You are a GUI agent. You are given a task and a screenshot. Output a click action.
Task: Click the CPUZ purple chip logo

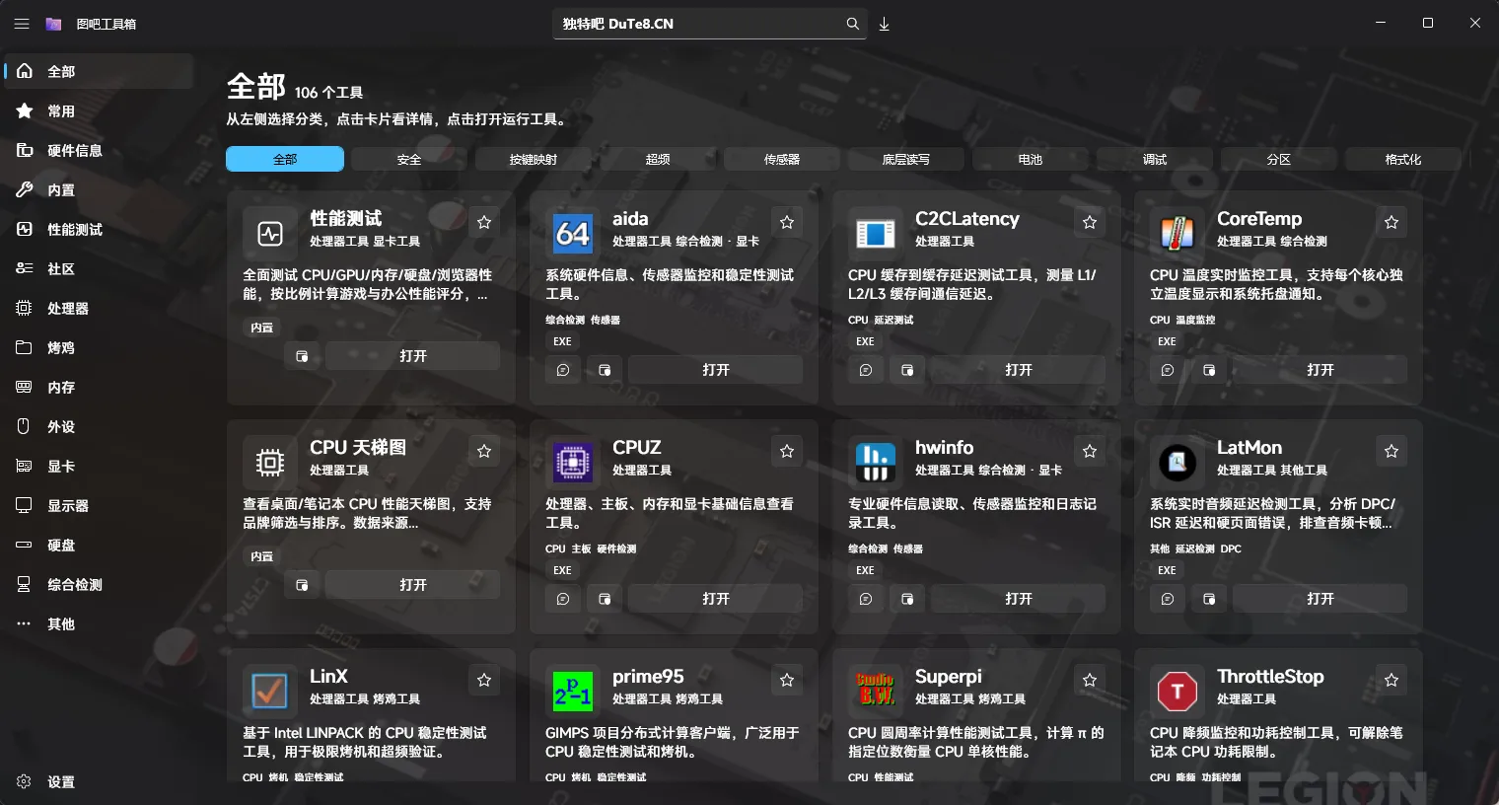point(573,463)
